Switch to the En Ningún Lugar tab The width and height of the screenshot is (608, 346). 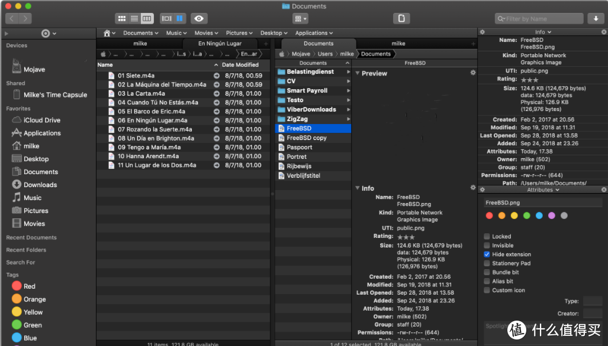point(220,43)
